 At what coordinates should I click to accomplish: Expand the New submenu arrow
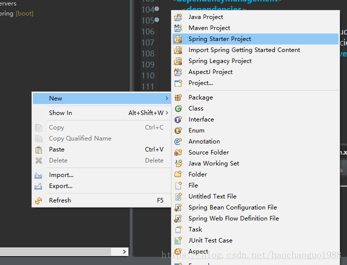(166, 98)
